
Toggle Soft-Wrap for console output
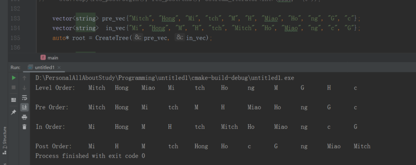(25, 97)
